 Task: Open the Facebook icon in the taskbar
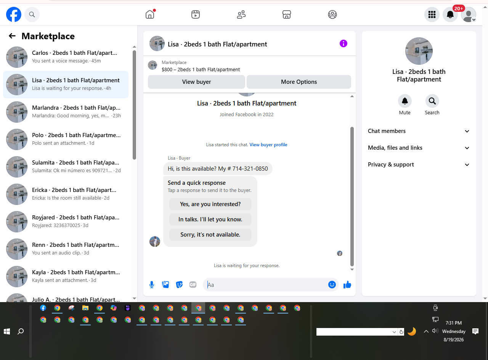tap(43, 308)
